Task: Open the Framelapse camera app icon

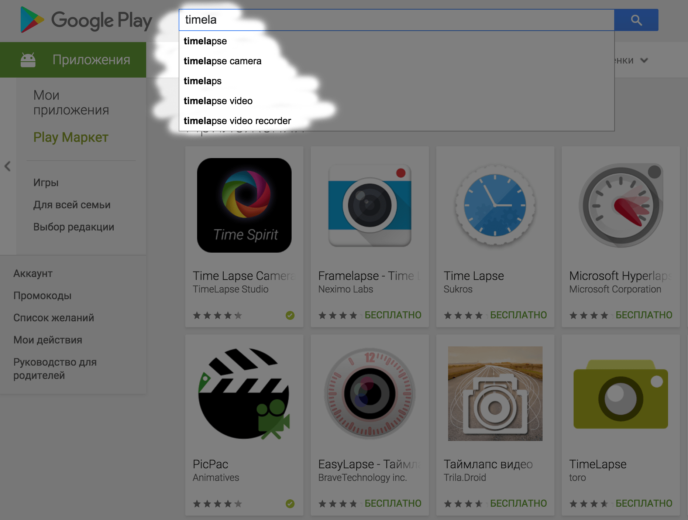Action: click(x=370, y=205)
